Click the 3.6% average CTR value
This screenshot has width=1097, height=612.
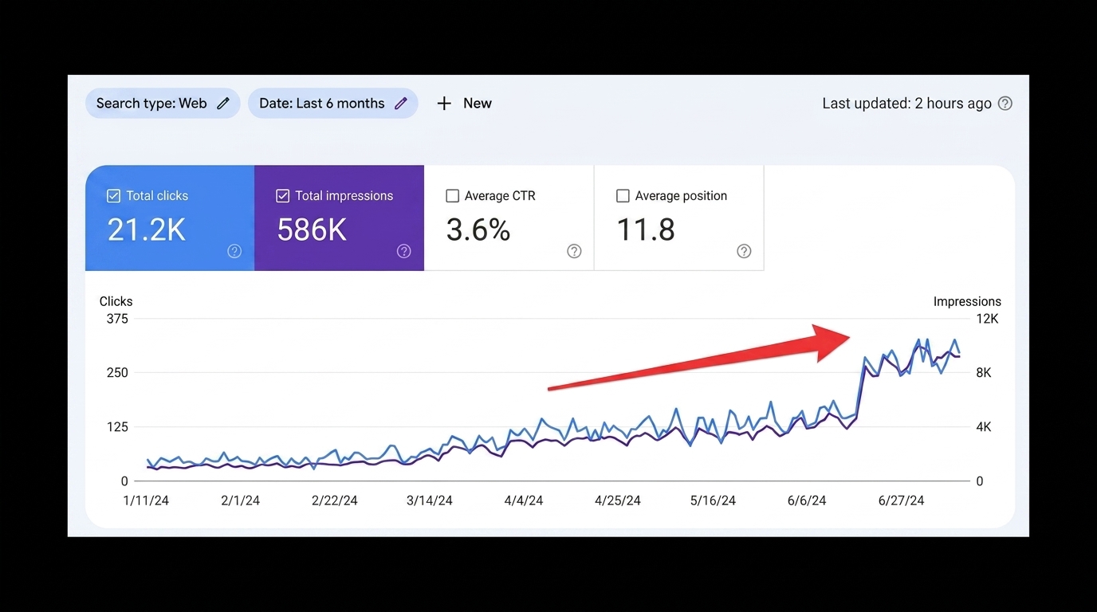(478, 230)
